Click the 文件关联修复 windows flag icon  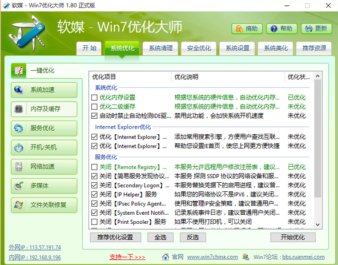coord(19,205)
